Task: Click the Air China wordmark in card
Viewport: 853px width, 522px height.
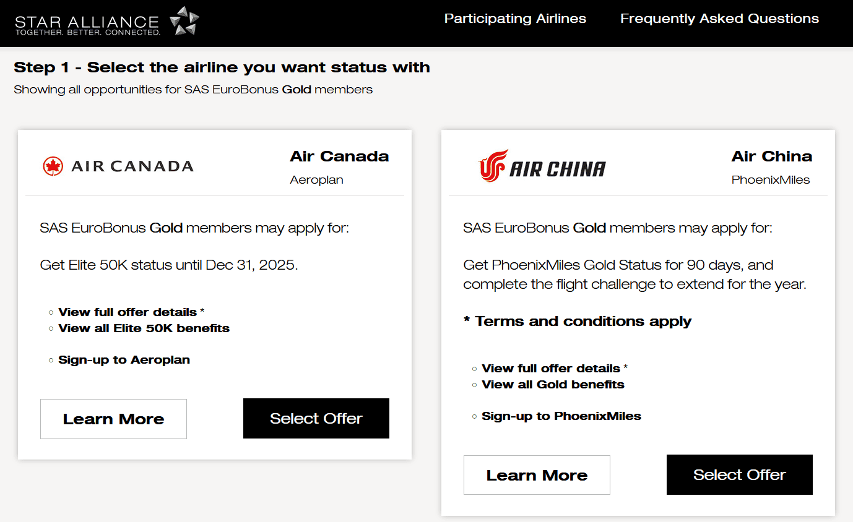Action: pos(557,169)
